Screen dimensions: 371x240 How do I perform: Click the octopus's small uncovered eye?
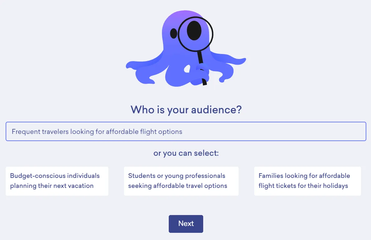(174, 33)
